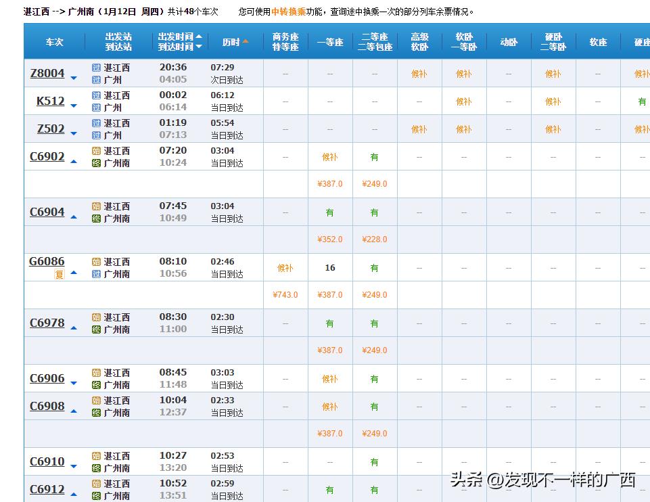Expand the arrow next to train C6910
This screenshot has height=502, width=650.
coord(74,467)
